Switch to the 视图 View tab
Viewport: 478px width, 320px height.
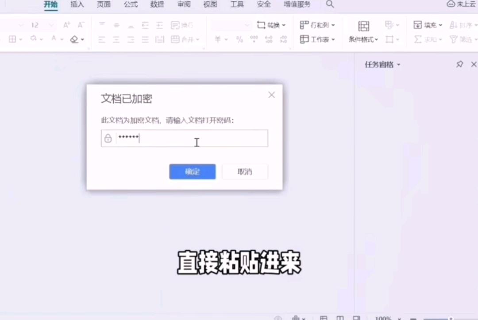click(210, 4)
